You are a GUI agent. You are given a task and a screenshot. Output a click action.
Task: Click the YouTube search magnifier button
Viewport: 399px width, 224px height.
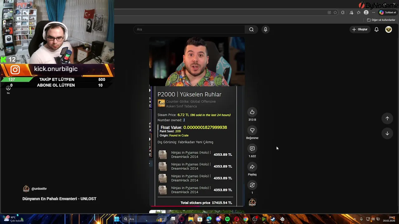pos(251,29)
